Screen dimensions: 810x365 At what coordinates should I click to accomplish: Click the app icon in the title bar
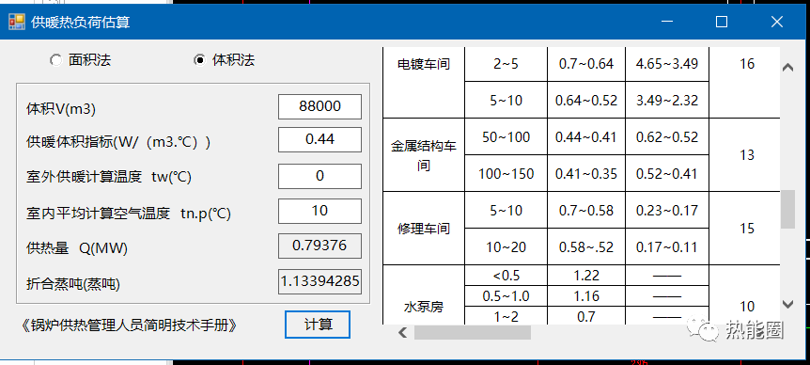[x=17, y=22]
